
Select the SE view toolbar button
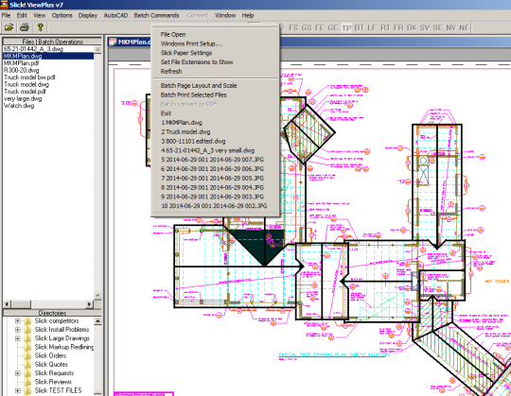tap(438, 28)
